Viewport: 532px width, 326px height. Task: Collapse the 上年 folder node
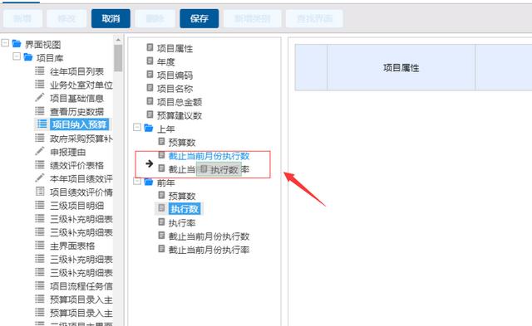(x=137, y=127)
